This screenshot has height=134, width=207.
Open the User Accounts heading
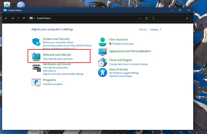(118, 40)
